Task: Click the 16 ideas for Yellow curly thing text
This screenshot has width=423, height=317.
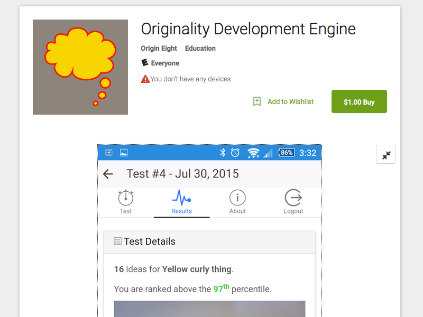Action: coord(174,269)
